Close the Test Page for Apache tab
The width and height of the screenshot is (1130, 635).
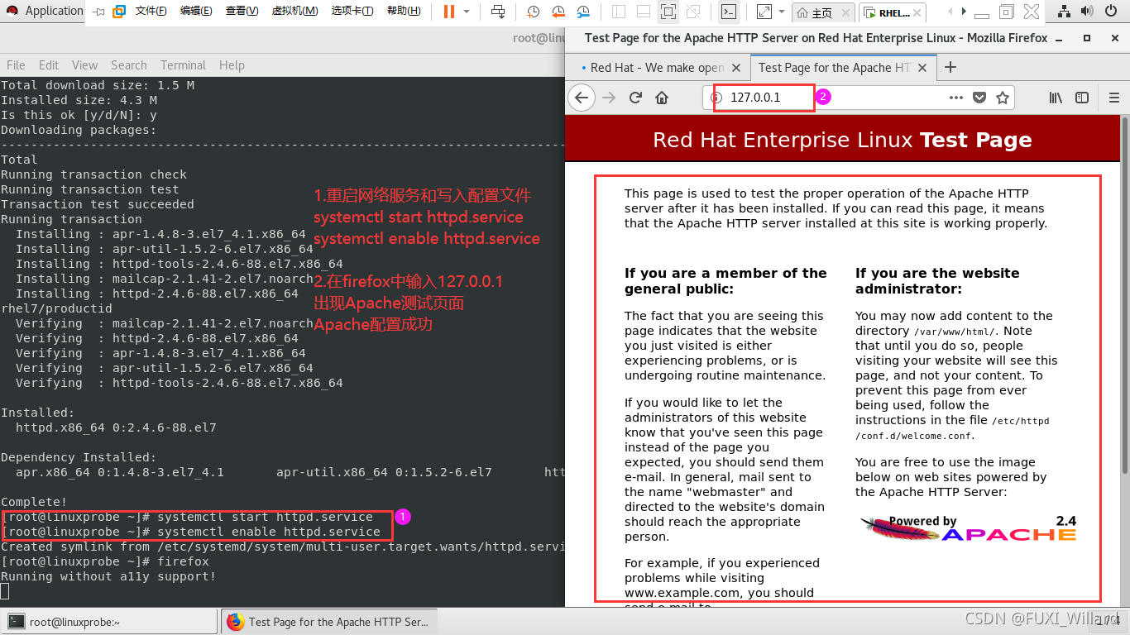pos(922,68)
